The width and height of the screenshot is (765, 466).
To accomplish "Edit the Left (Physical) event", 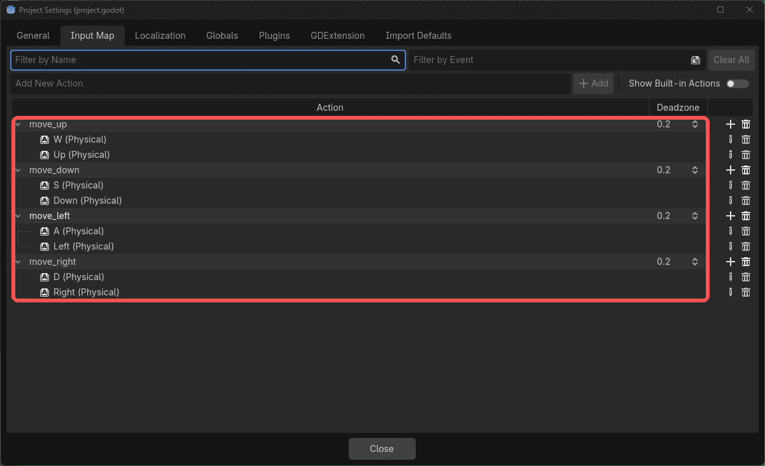I will pos(730,246).
